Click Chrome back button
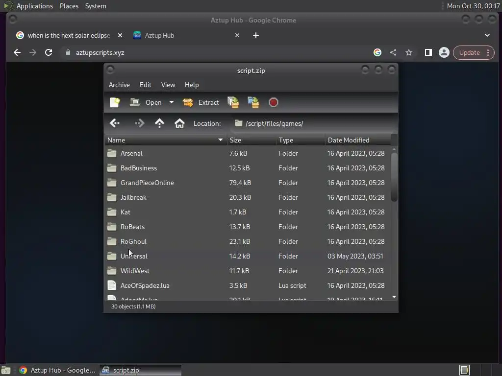This screenshot has height=376, width=502. pyautogui.click(x=17, y=53)
